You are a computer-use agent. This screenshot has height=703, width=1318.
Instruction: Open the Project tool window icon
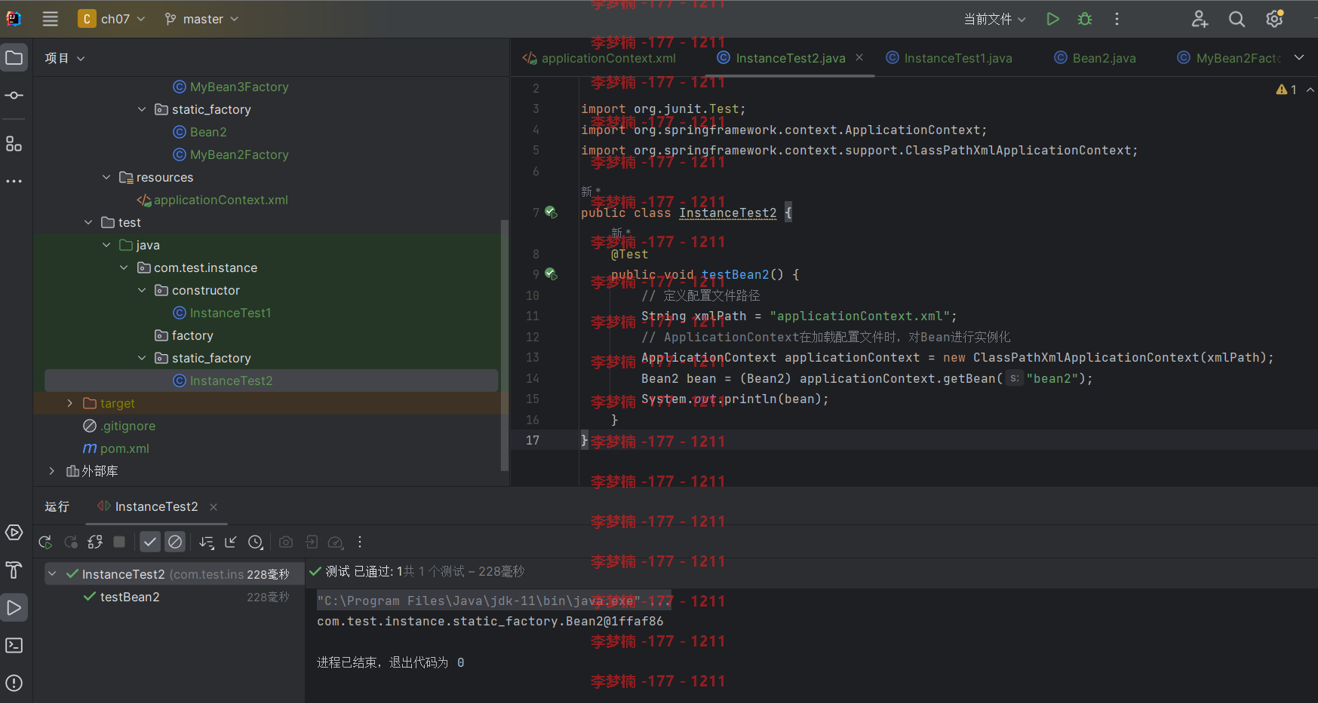click(14, 58)
